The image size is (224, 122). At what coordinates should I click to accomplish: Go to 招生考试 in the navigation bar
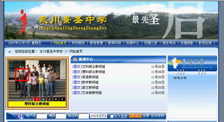coord(169,43)
